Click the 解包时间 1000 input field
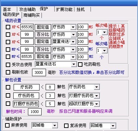This screenshot has height=131, width=138. (35, 112)
